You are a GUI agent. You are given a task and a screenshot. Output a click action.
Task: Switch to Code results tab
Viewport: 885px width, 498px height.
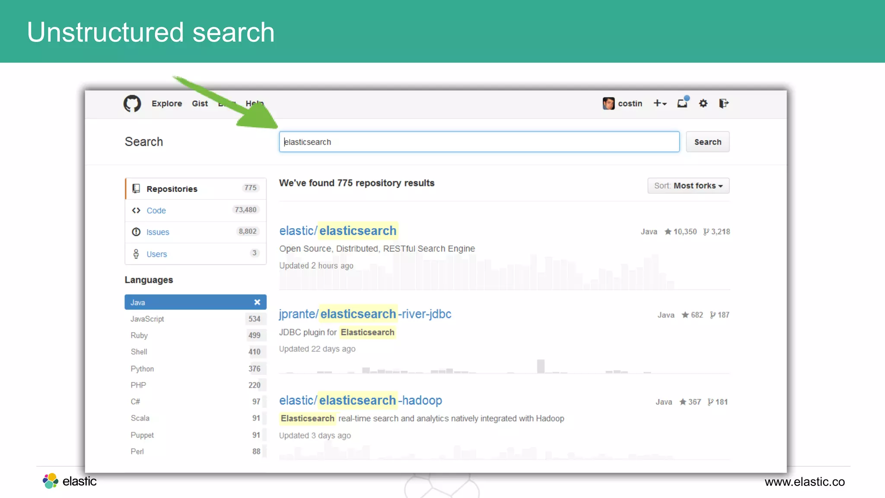point(196,211)
